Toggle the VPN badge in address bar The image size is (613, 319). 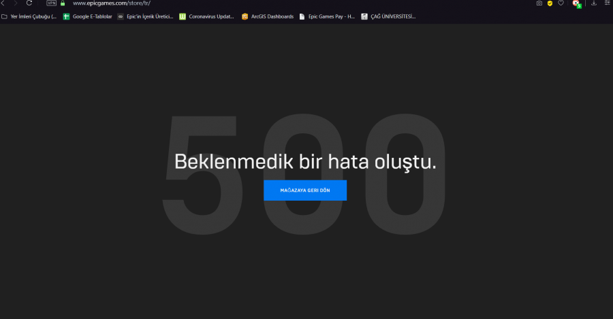coord(52,3)
